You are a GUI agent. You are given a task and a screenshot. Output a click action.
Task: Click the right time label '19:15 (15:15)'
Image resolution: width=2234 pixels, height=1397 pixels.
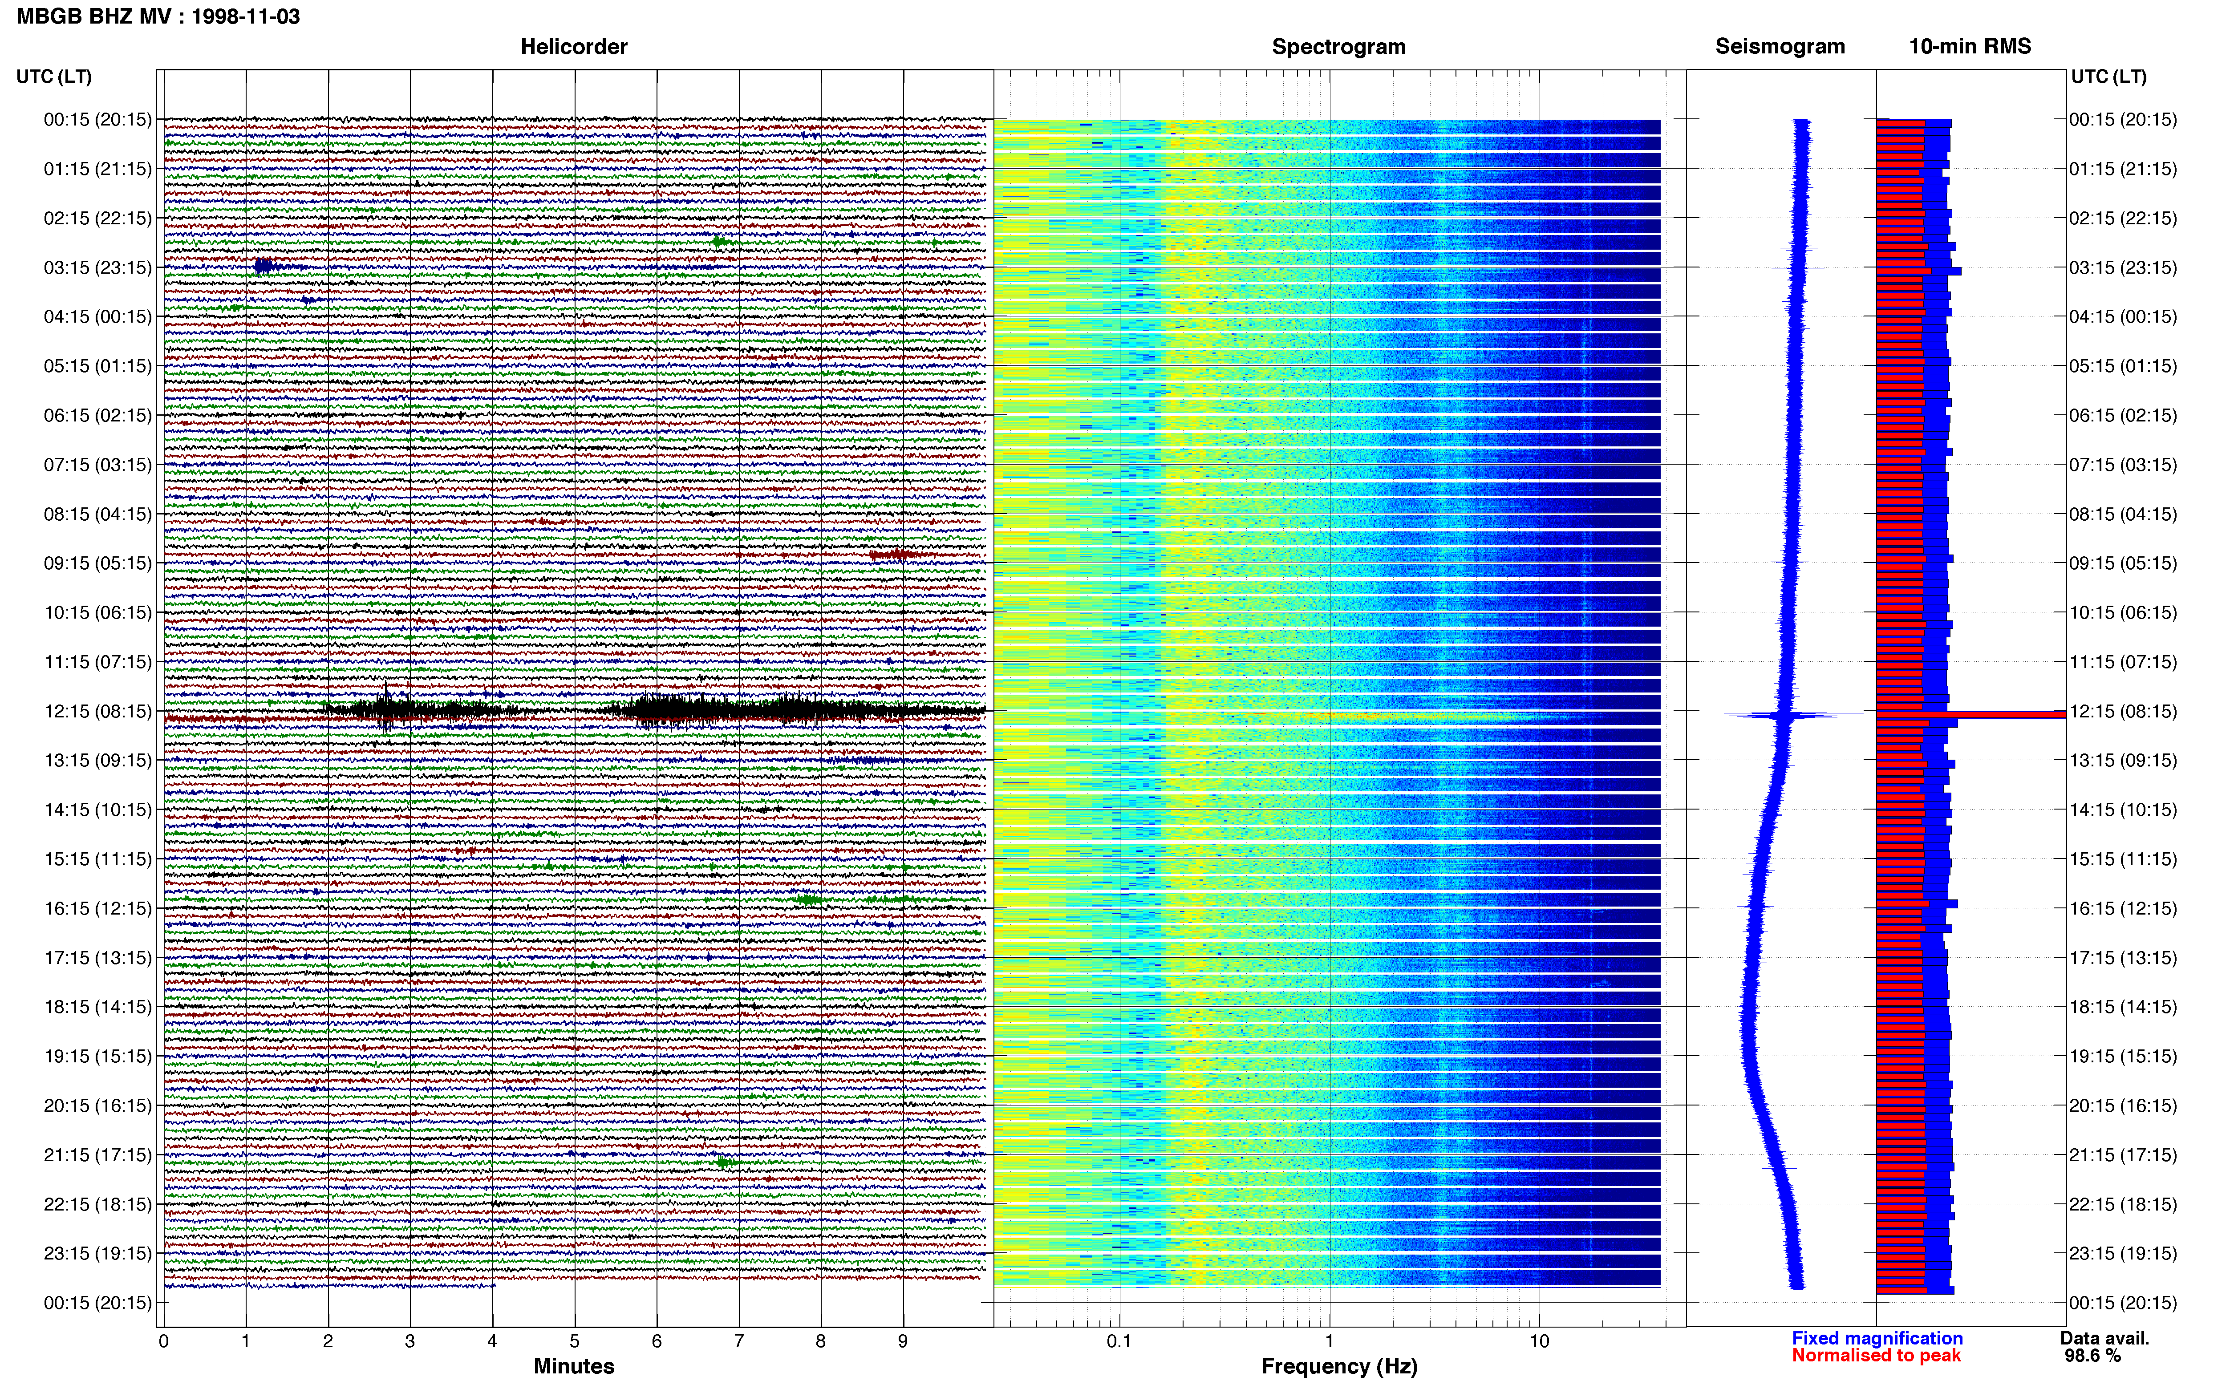[2123, 1055]
